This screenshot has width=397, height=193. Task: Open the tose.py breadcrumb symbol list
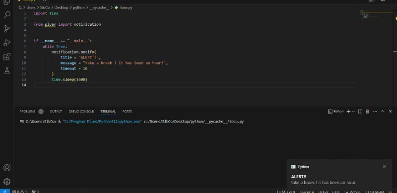click(126, 7)
